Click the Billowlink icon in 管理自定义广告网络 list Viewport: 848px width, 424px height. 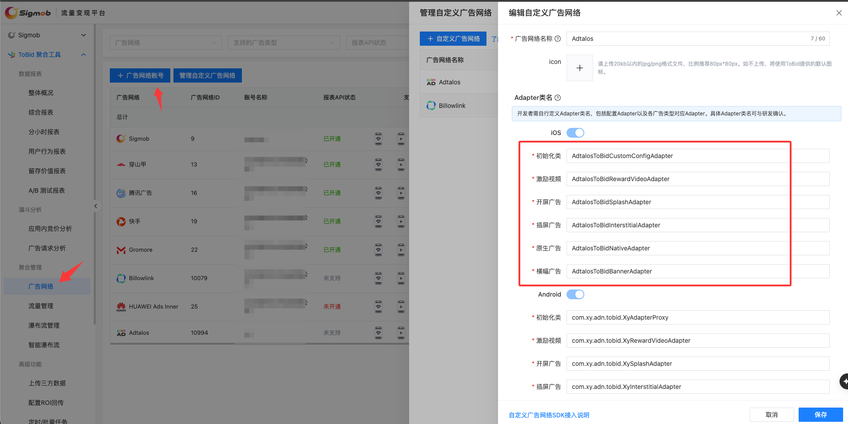pyautogui.click(x=431, y=106)
